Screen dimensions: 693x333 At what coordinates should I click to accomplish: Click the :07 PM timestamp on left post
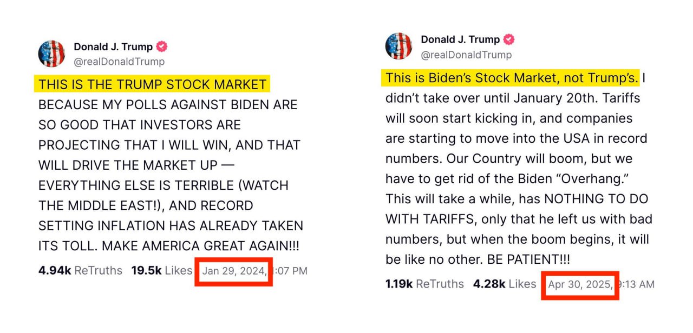(290, 271)
